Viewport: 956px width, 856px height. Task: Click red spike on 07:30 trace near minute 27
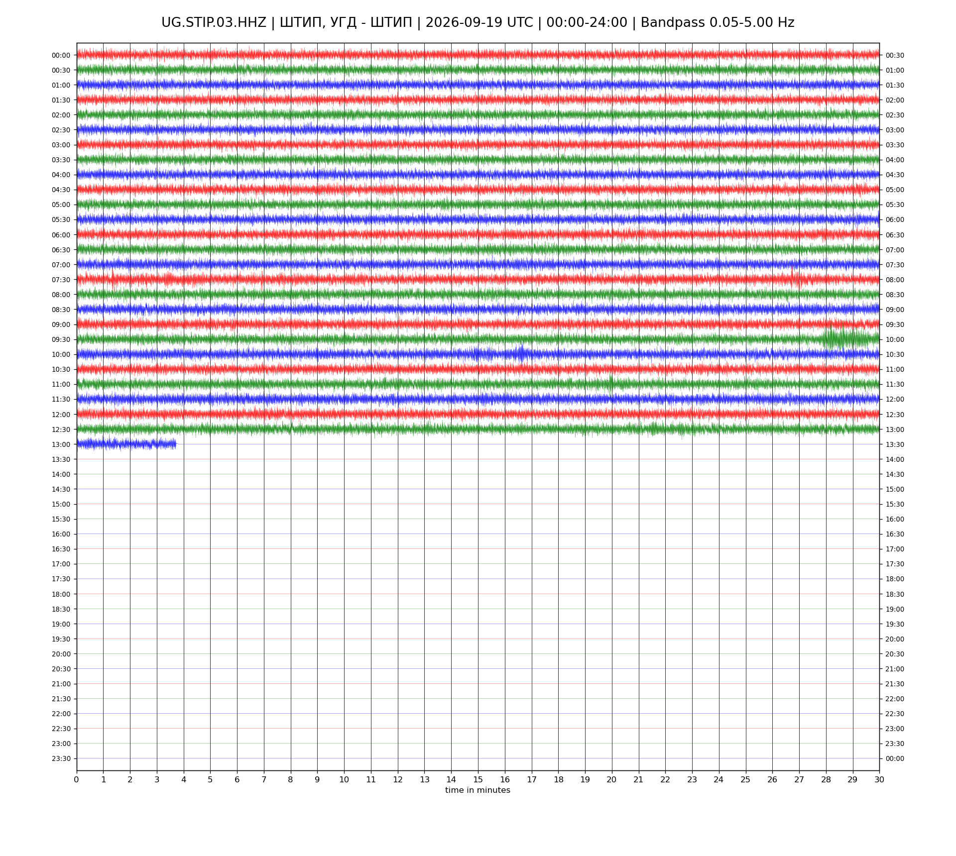click(796, 278)
